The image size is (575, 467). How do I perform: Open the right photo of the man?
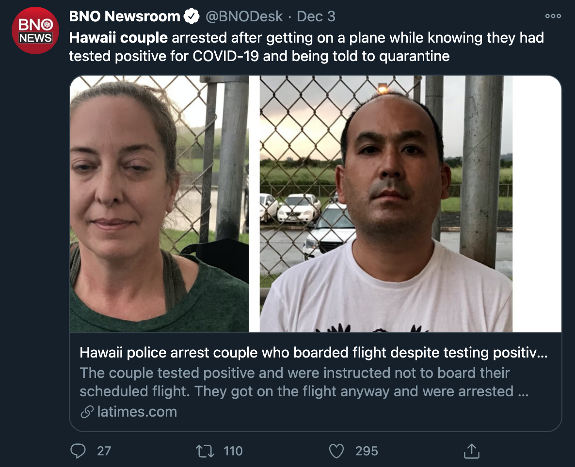click(386, 204)
